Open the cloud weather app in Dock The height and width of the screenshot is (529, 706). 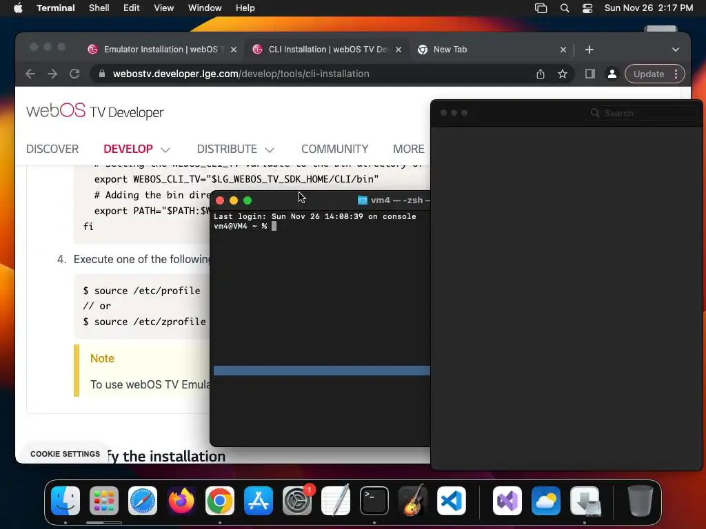point(546,501)
